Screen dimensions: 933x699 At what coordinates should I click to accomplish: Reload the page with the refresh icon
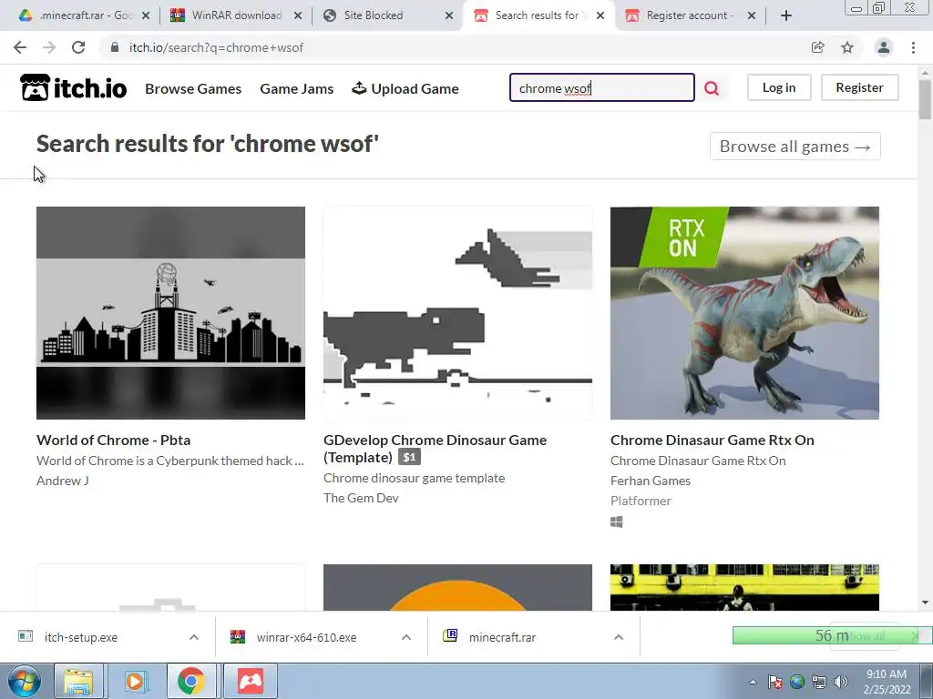(x=78, y=47)
